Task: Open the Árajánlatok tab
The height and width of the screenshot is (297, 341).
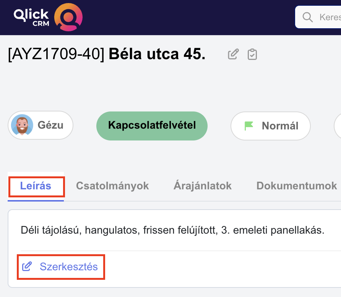Action: (203, 186)
